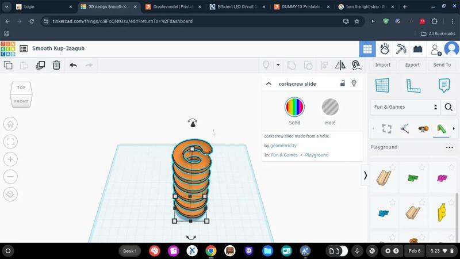Click the Align tool icon
Viewport: 460px width, 259px height.
(324, 65)
